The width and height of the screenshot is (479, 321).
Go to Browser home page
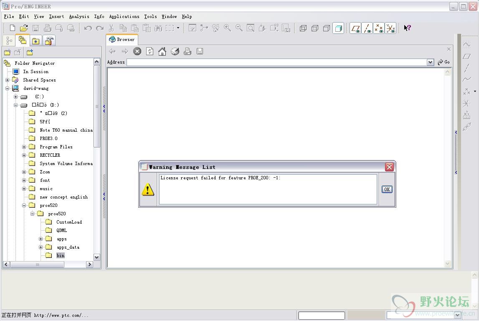(162, 51)
